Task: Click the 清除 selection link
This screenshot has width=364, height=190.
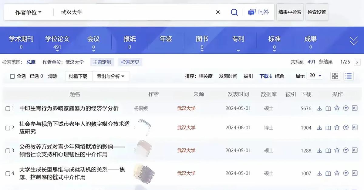Action: tap(53, 76)
